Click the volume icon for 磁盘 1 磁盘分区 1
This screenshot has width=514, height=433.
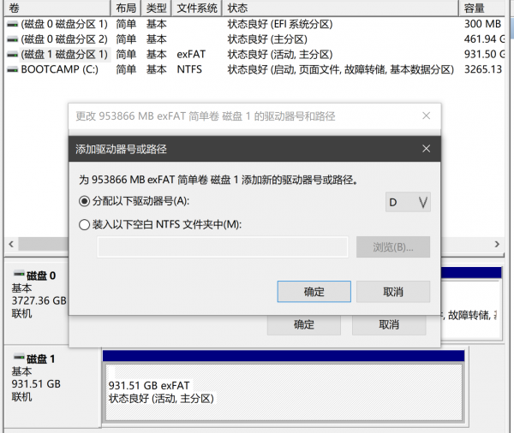click(13, 55)
